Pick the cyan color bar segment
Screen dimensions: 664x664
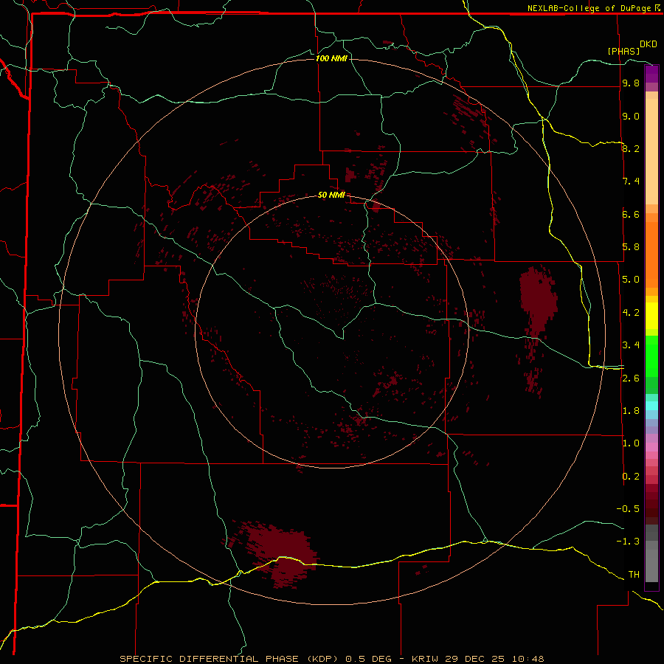(x=651, y=406)
